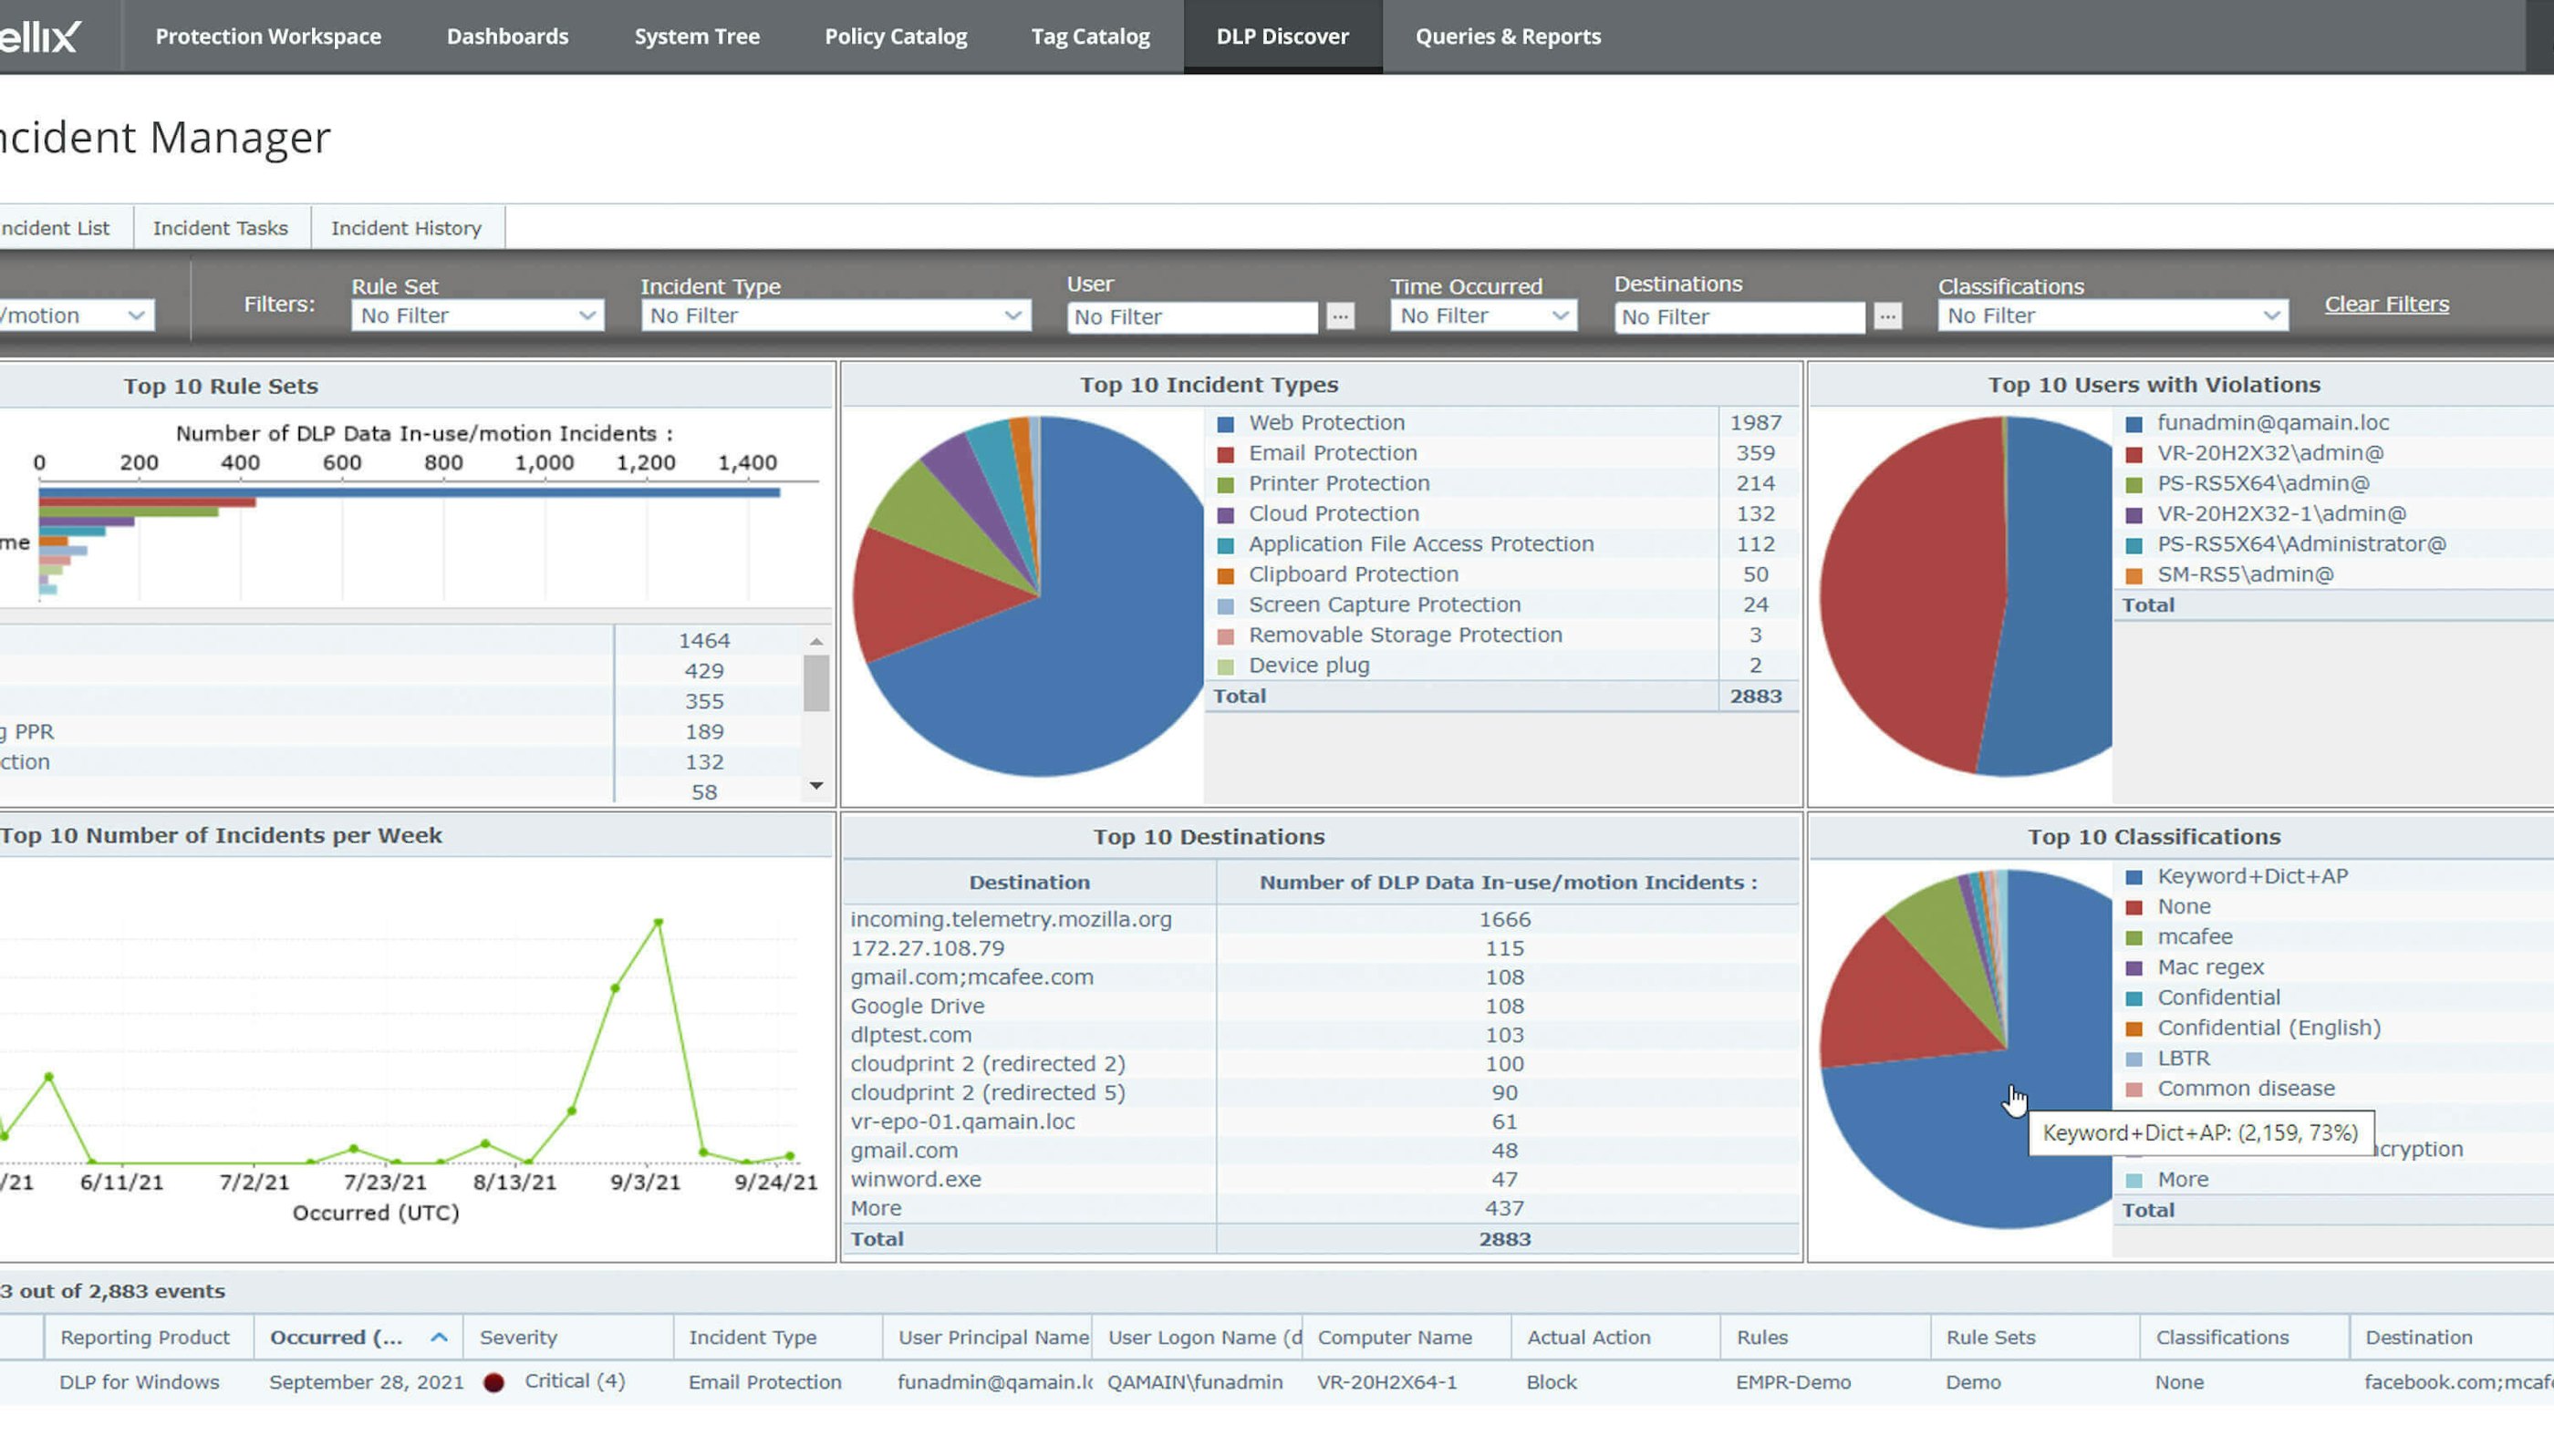
Task: Open the Time Occurred filter dropdown
Action: (x=1483, y=315)
